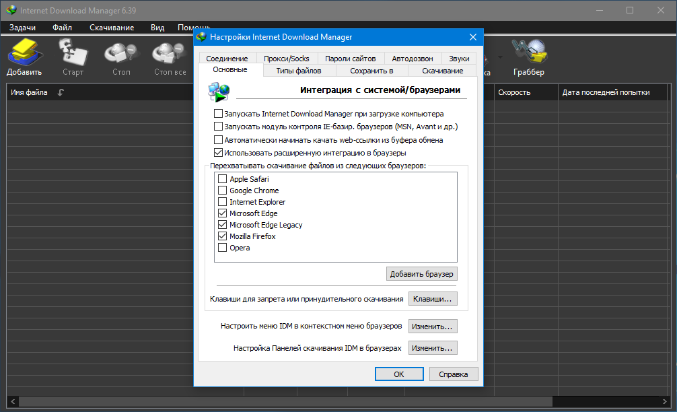
Task: Click the Добавить браузер button
Action: (422, 274)
